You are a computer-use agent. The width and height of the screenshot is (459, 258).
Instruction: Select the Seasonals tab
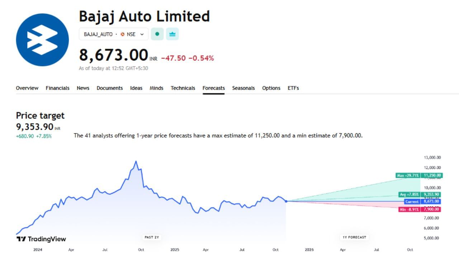(x=243, y=88)
